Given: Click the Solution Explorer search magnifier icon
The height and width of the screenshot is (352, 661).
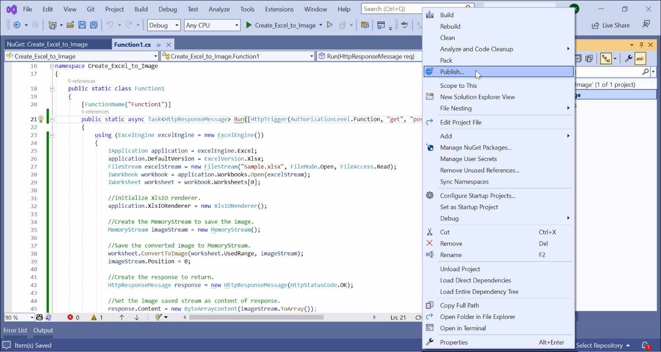Looking at the screenshot, I should [x=646, y=71].
